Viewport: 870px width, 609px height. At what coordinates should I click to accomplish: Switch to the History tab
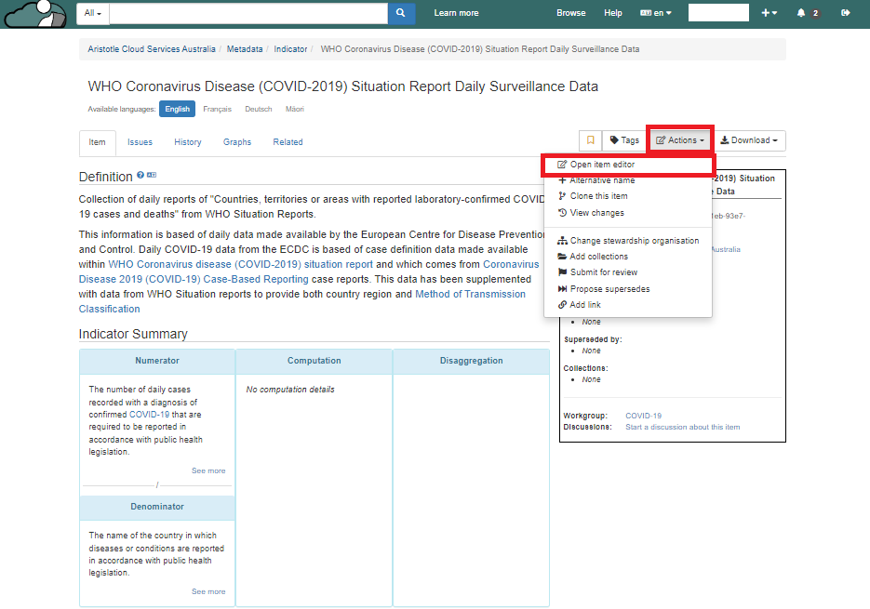click(x=187, y=142)
